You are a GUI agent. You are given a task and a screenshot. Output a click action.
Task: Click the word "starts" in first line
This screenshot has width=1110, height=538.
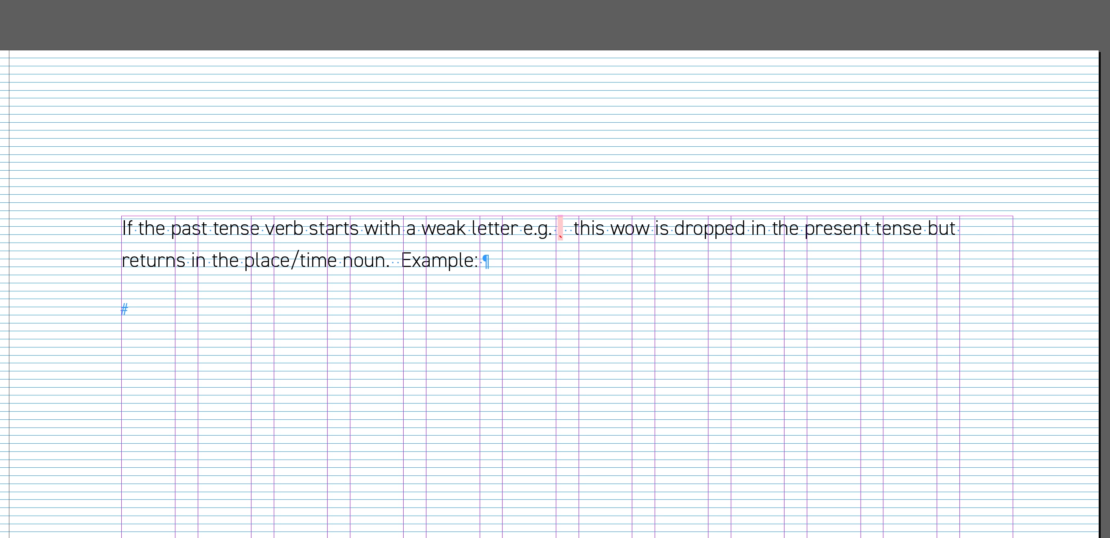pos(334,228)
